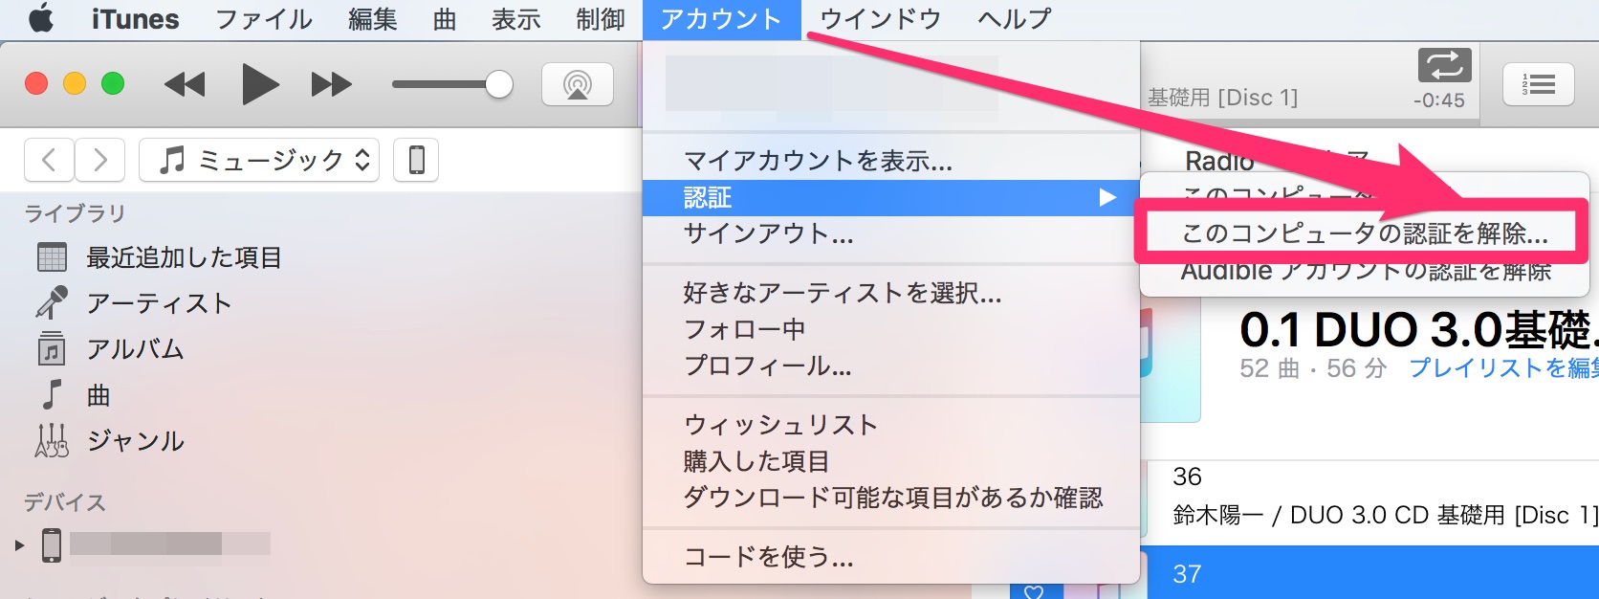The width and height of the screenshot is (1599, 599).
Task: Adjust the volume slider knob
Action: (x=499, y=84)
